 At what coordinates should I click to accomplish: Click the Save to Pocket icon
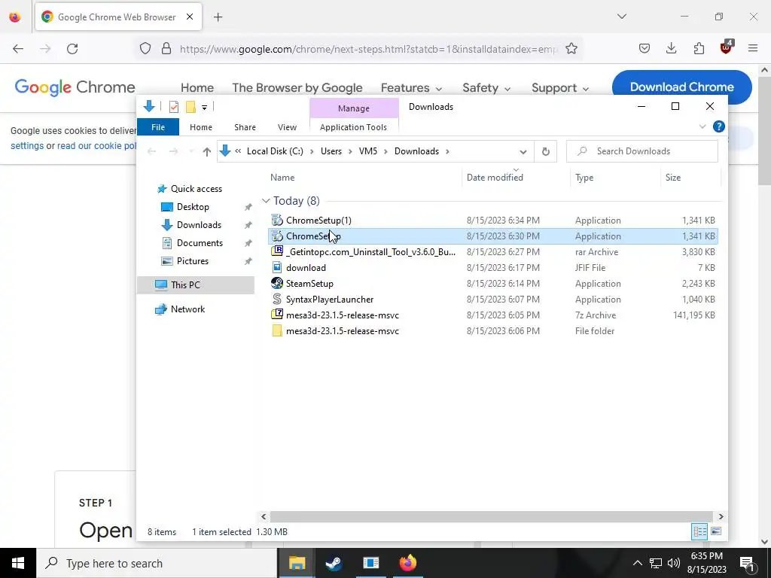click(x=645, y=48)
